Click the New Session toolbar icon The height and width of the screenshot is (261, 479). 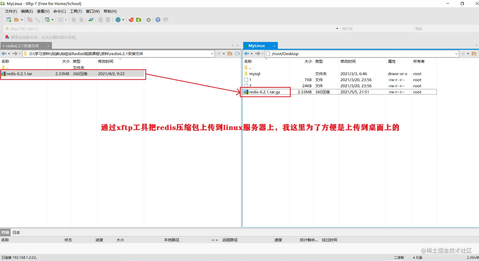point(9,20)
